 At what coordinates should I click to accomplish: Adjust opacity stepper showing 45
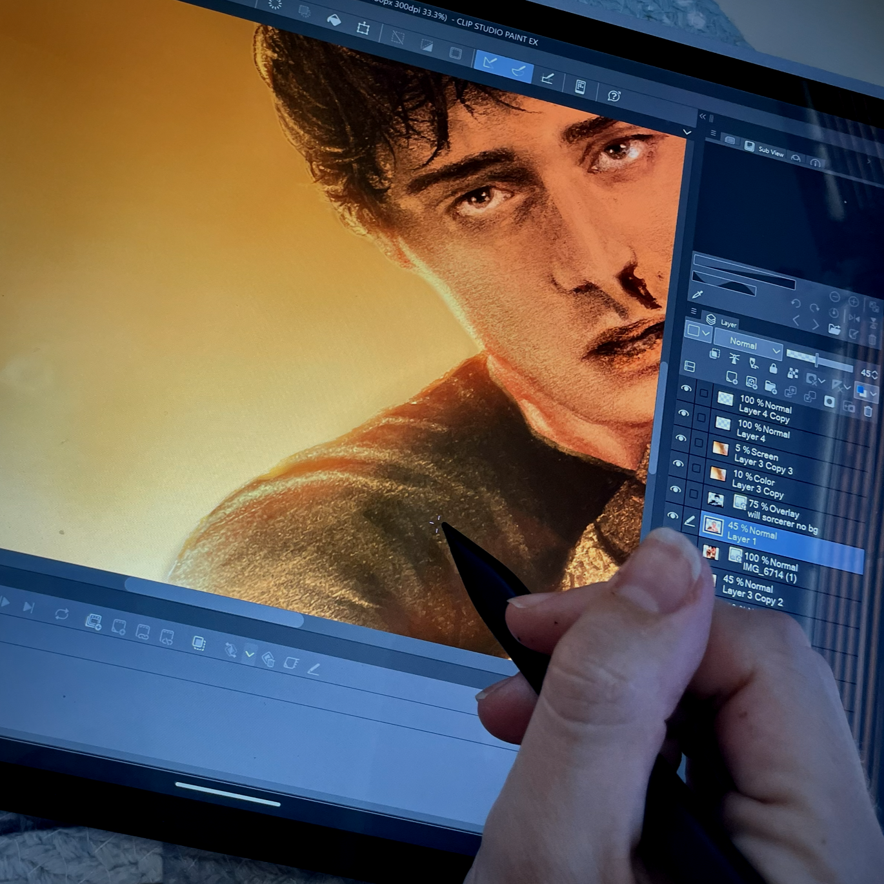tap(874, 375)
